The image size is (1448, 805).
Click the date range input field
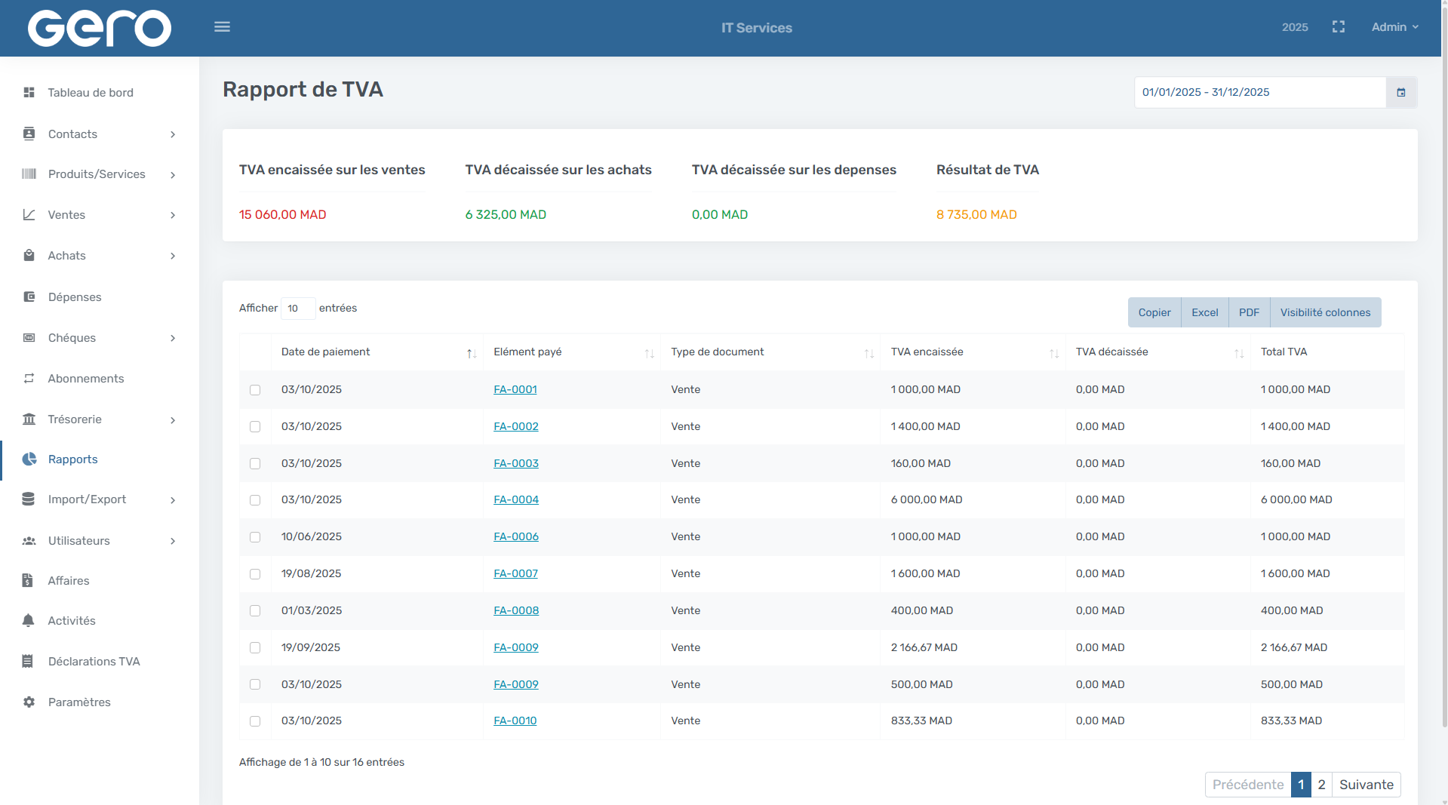[1259, 93]
